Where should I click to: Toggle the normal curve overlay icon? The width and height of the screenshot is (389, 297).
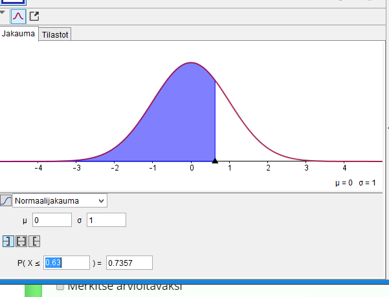click(x=18, y=16)
